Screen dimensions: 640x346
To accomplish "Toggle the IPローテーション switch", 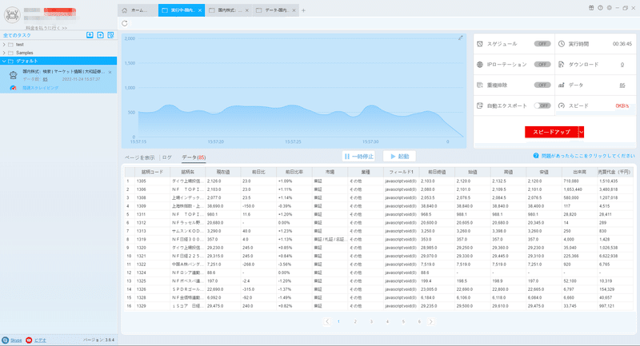I will point(542,65).
